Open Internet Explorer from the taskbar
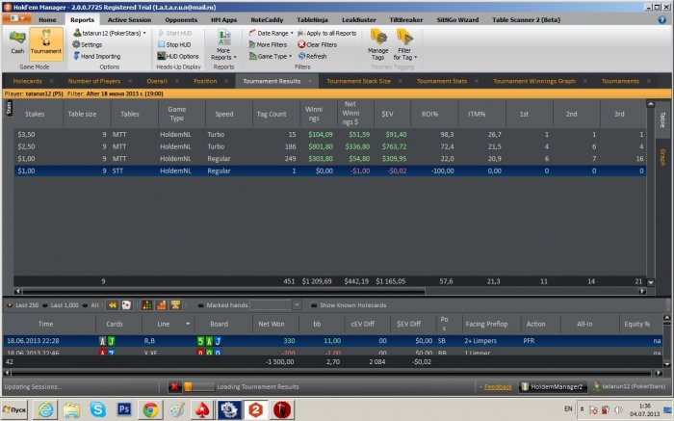Viewport: 674px width, 421px height. tap(45, 409)
